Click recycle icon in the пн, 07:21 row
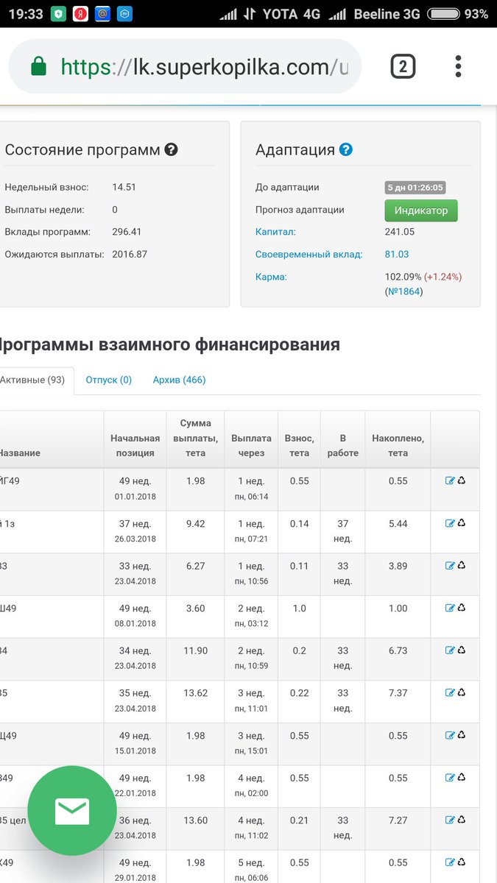This screenshot has height=883, width=497. coord(462,524)
